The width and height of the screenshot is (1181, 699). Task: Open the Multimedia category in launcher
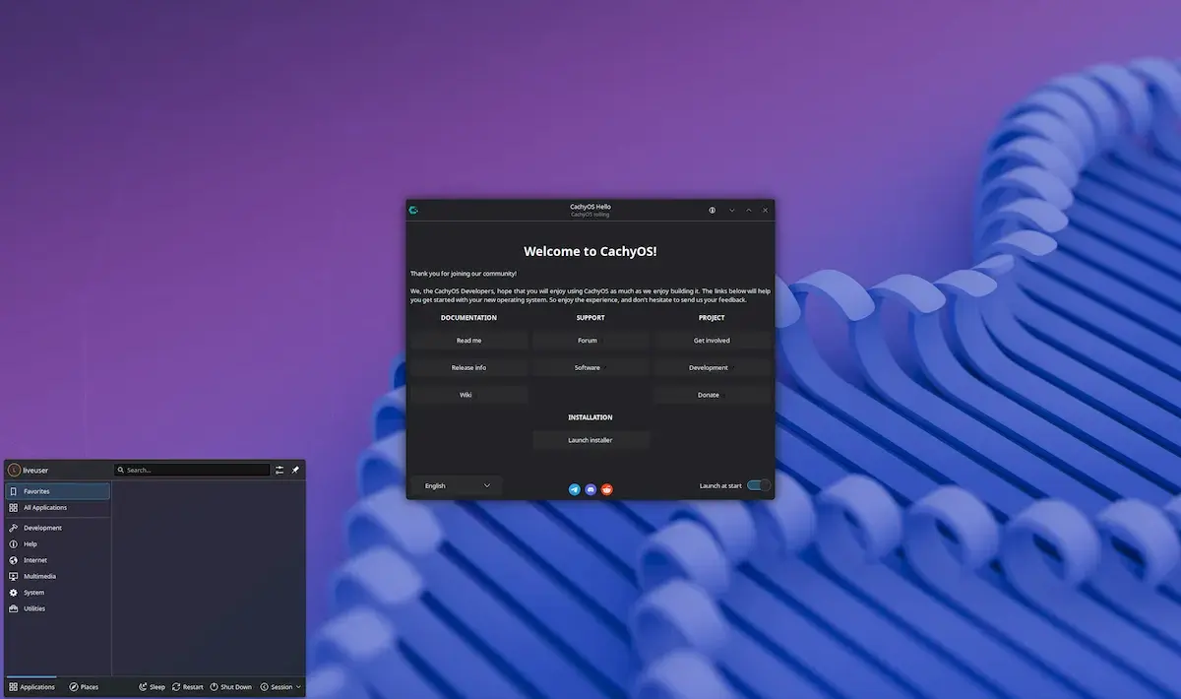tap(58, 576)
